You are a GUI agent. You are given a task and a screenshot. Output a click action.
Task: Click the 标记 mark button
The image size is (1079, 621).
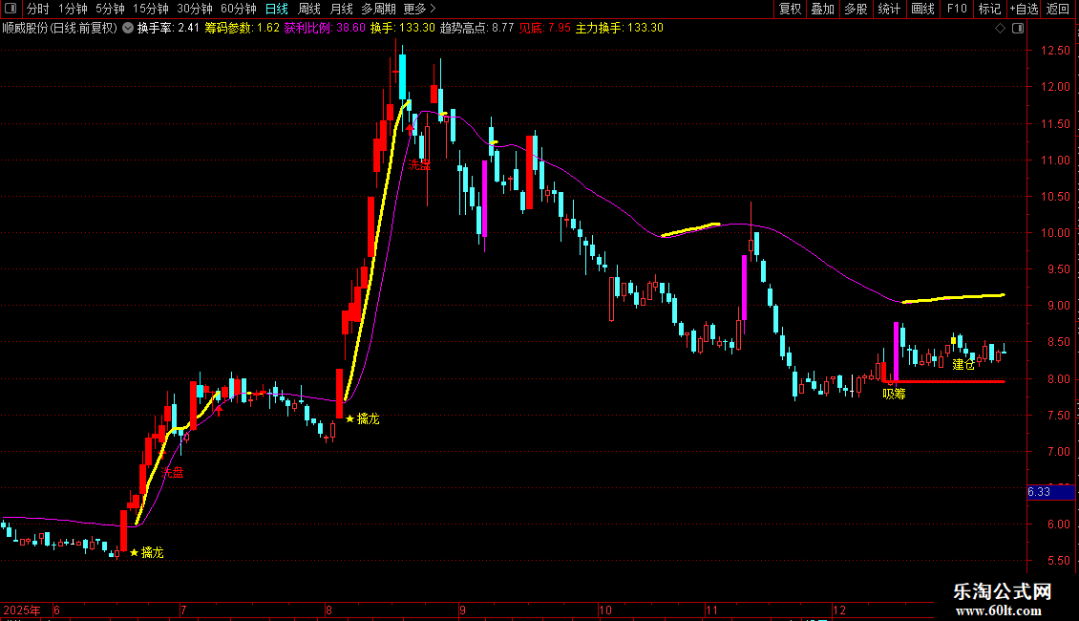click(x=989, y=9)
